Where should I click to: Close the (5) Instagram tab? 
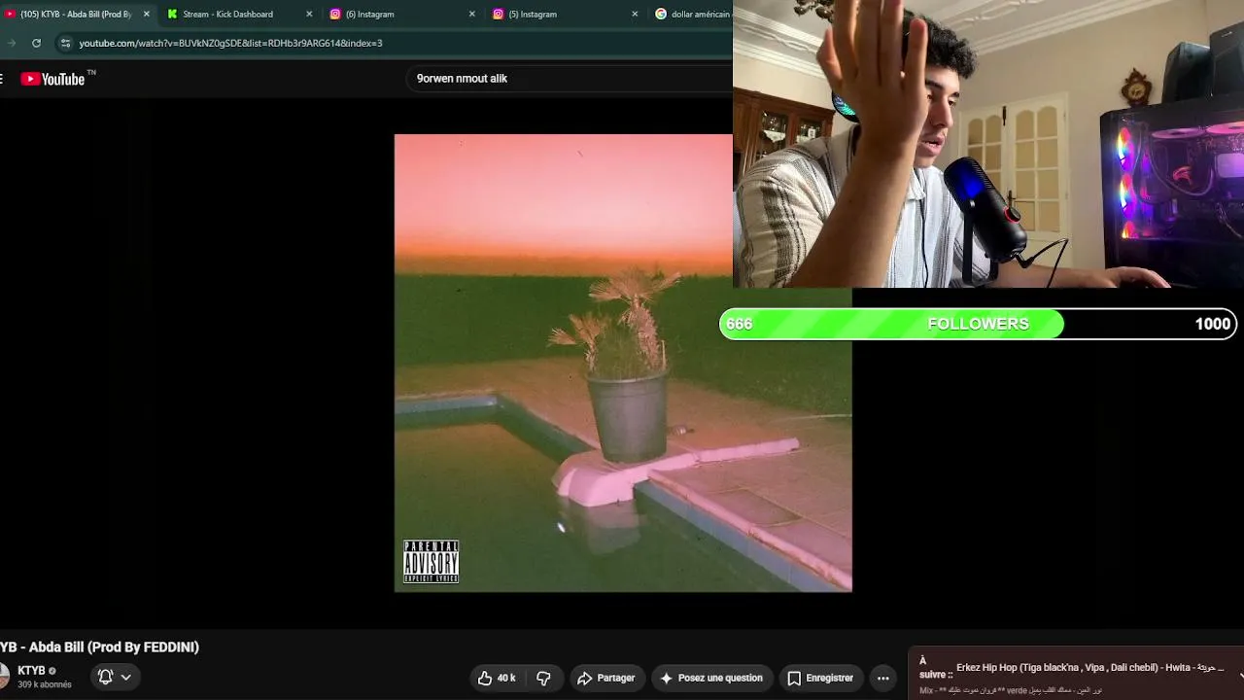[x=635, y=15]
